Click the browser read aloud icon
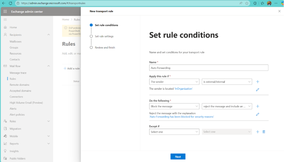The image size is (284, 162). coord(241,3)
